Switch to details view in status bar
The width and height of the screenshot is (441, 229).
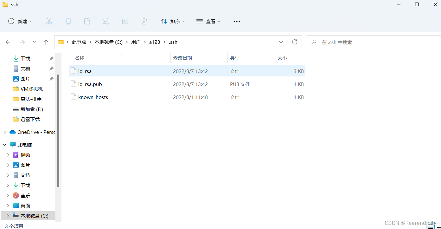[430, 226]
